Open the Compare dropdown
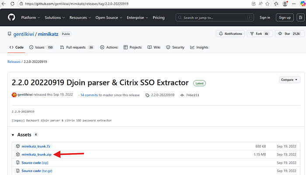The height and width of the screenshot is (175, 306). [289, 80]
